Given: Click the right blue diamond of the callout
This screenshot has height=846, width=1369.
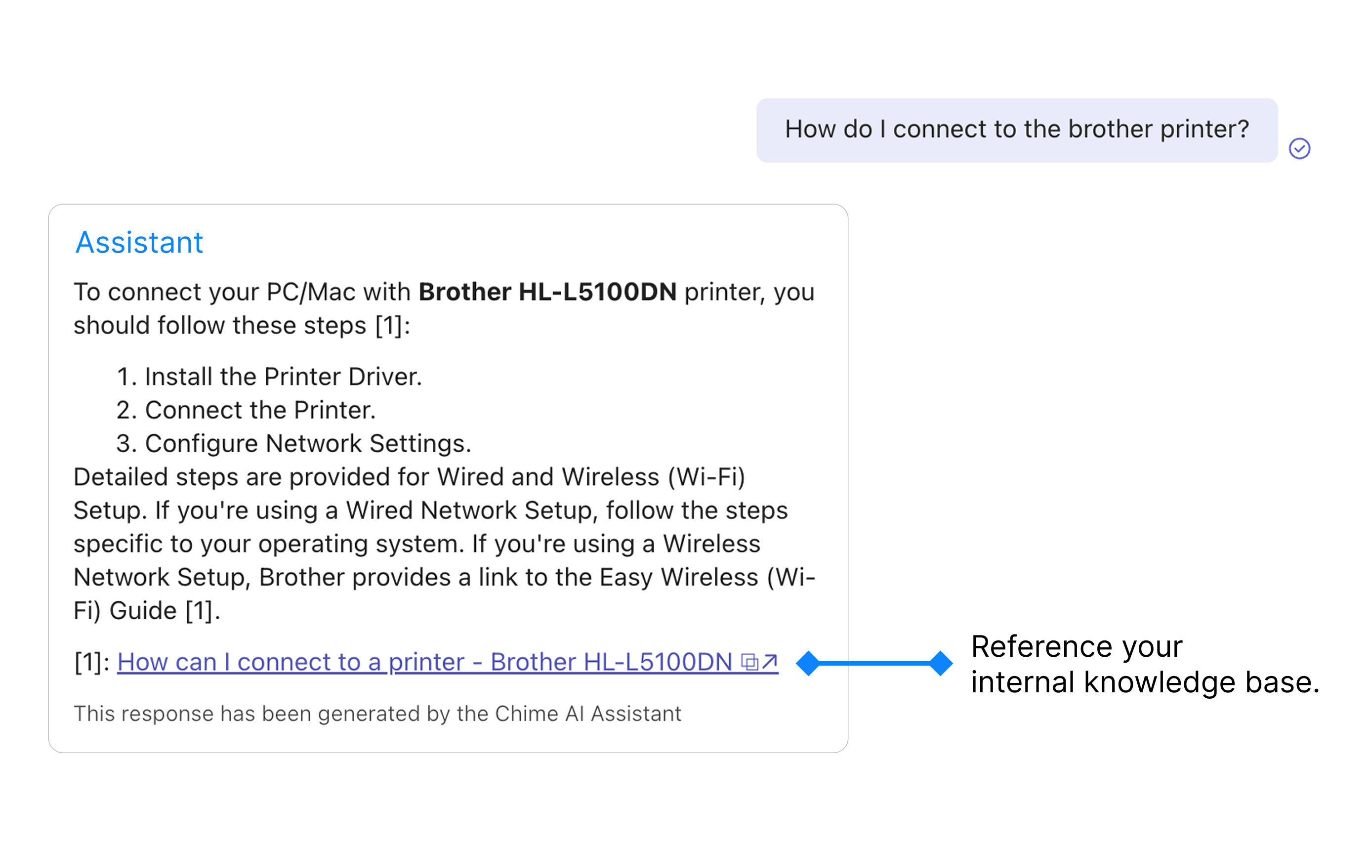Looking at the screenshot, I should (941, 663).
